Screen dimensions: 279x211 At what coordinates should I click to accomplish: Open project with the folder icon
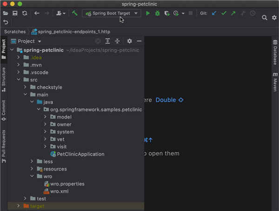(6, 13)
